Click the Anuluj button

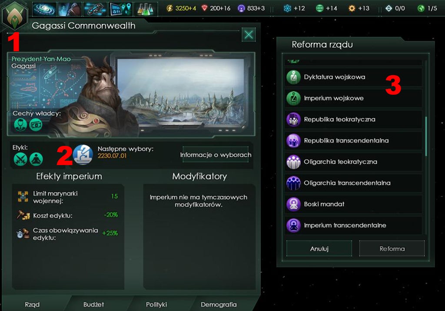point(319,248)
